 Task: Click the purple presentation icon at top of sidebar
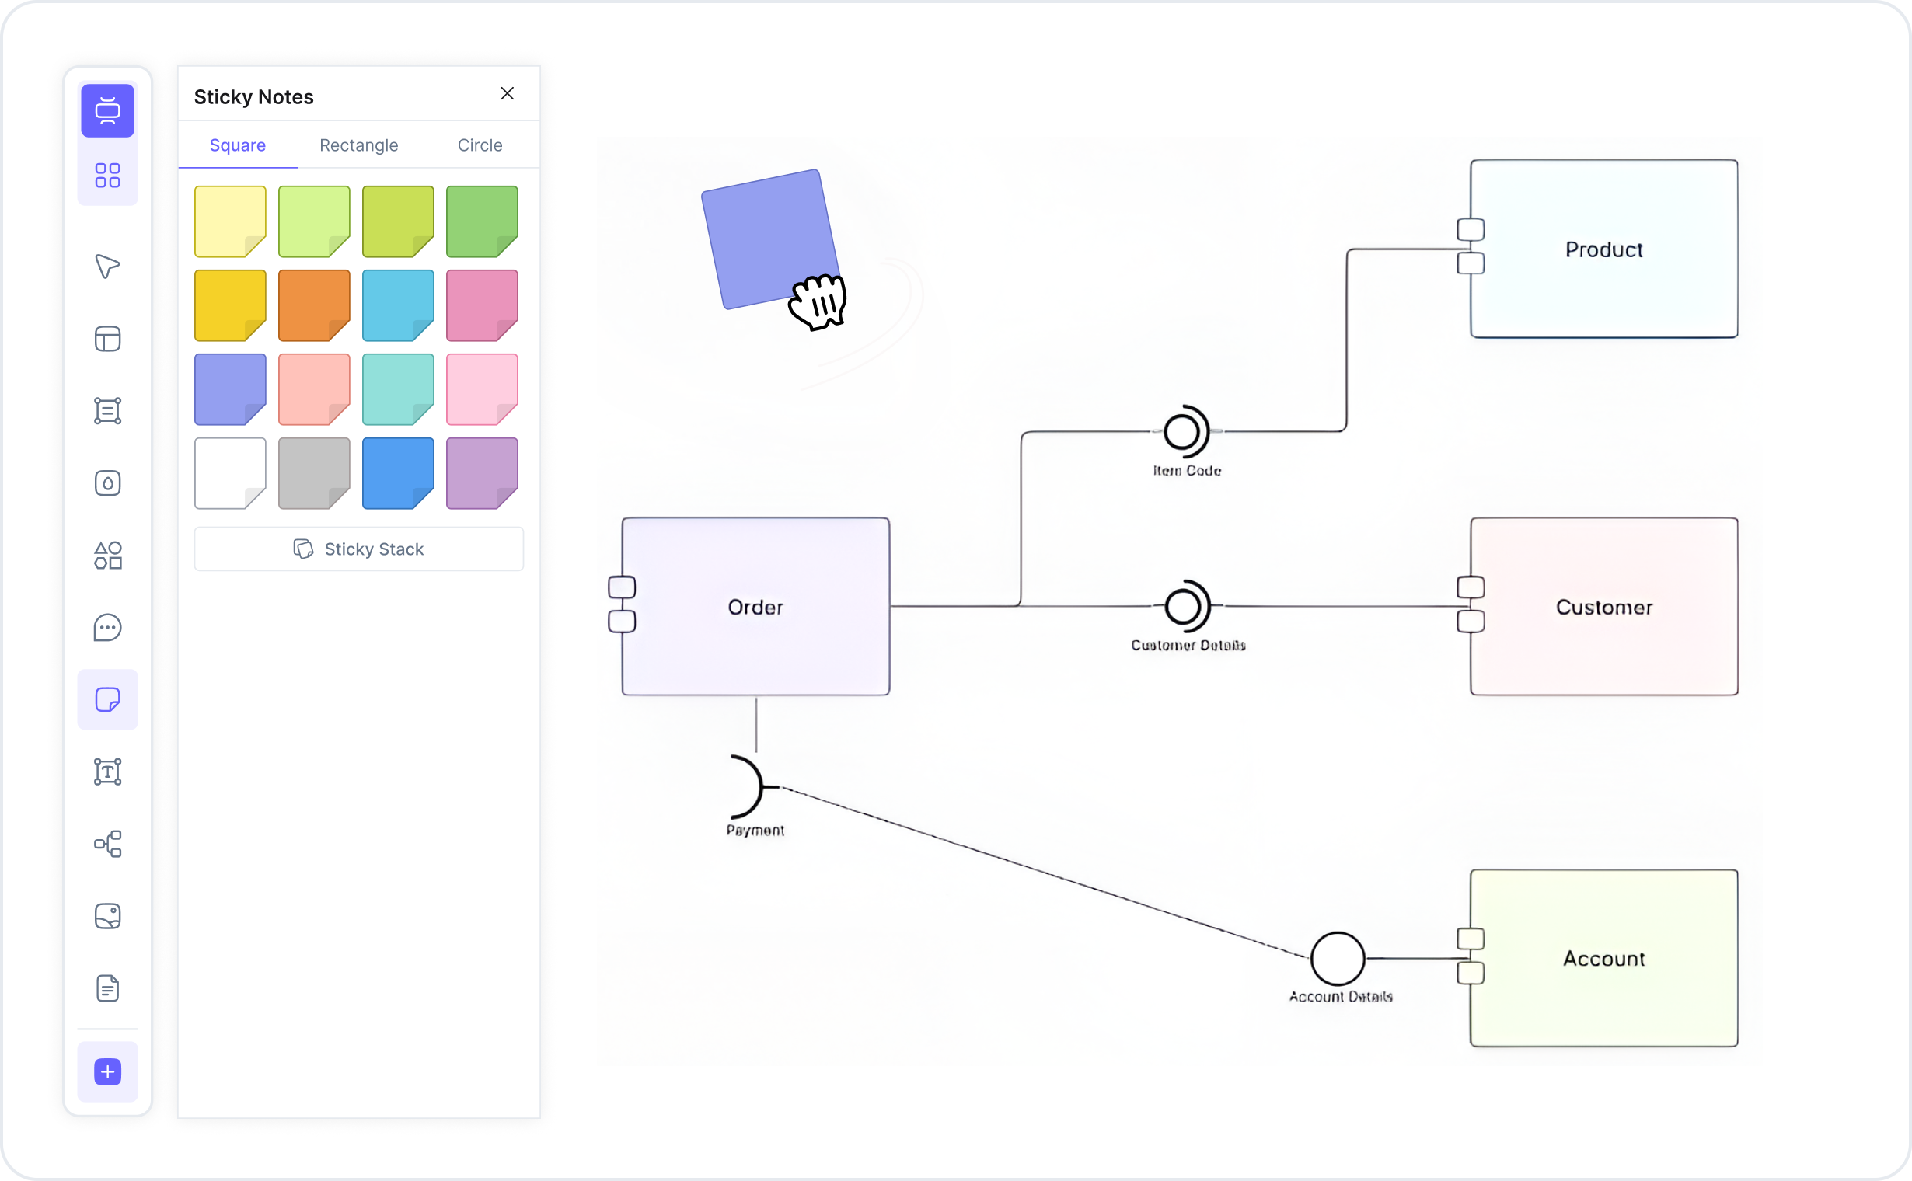108,110
